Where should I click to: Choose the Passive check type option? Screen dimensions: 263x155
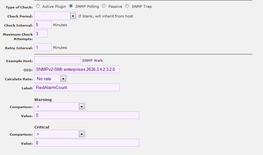pos(104,6)
